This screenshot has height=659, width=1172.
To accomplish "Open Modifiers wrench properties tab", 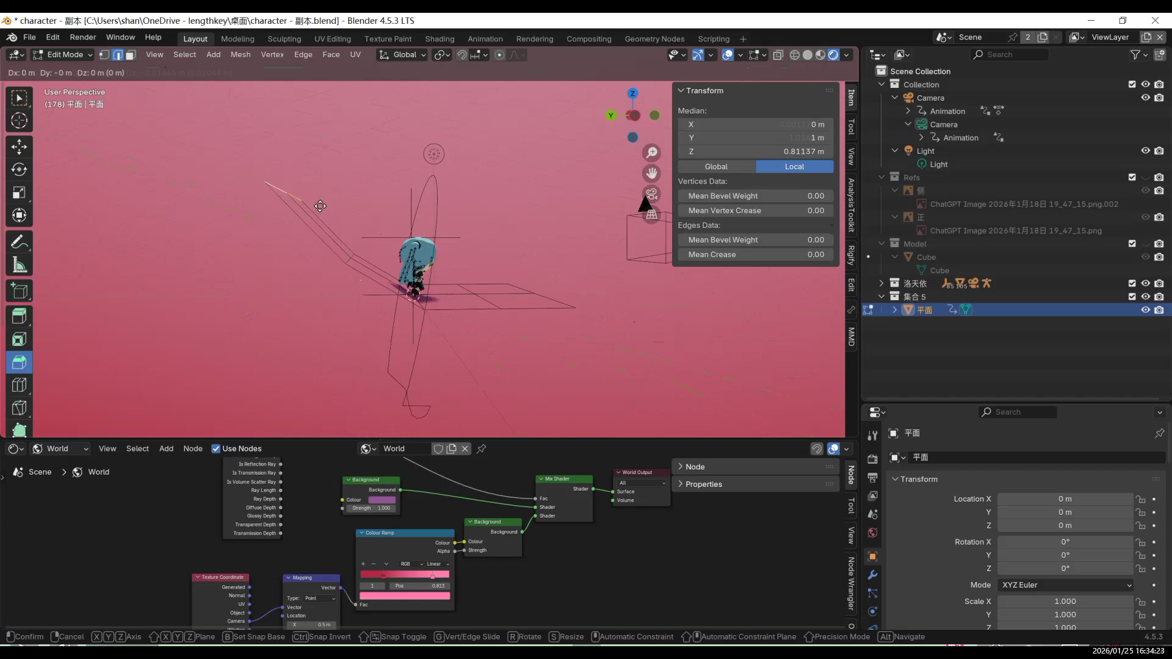I will pos(872,575).
